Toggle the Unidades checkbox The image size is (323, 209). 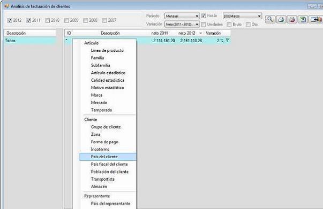pos(204,25)
